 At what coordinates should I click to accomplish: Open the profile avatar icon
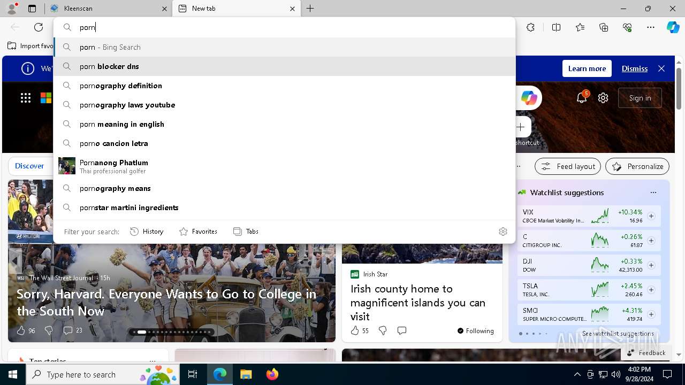[12, 9]
